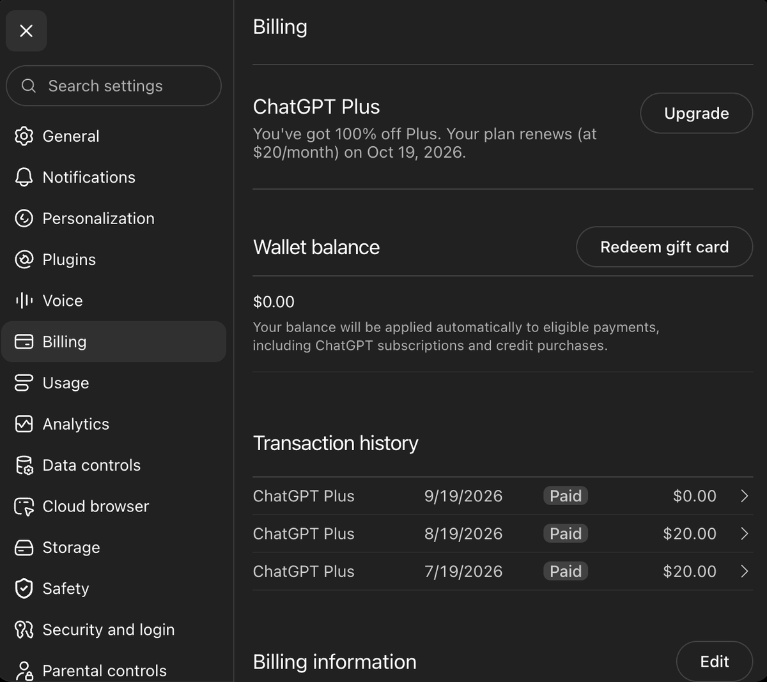Click the Transaction history heading
Image resolution: width=767 pixels, height=682 pixels.
point(336,443)
